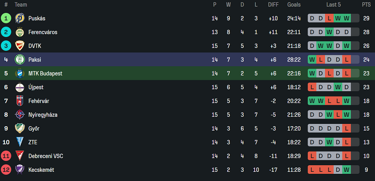This screenshot has width=375, height=181.
Task: Open the Debreceni VSC team name link
Action: 46,156
